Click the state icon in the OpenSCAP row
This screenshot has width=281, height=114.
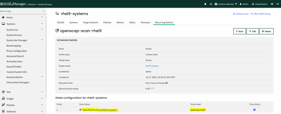pos(80,110)
